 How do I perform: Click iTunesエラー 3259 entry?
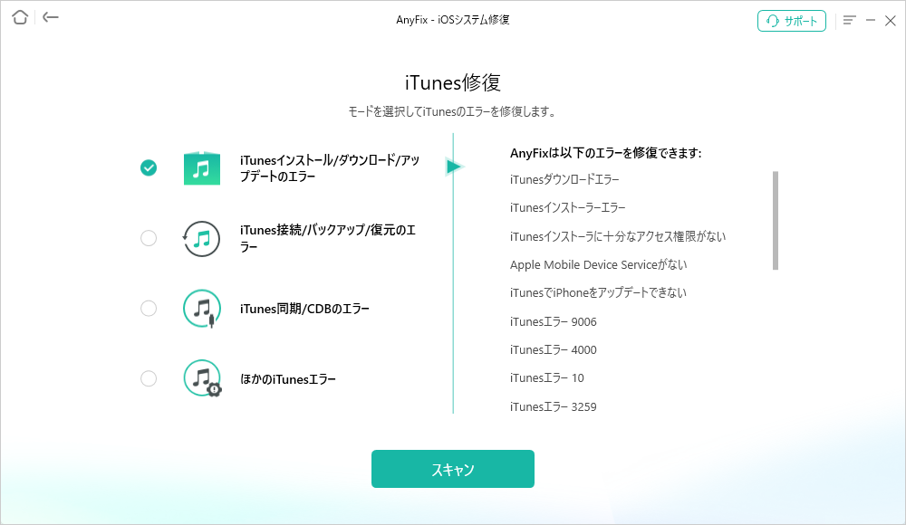(x=553, y=407)
